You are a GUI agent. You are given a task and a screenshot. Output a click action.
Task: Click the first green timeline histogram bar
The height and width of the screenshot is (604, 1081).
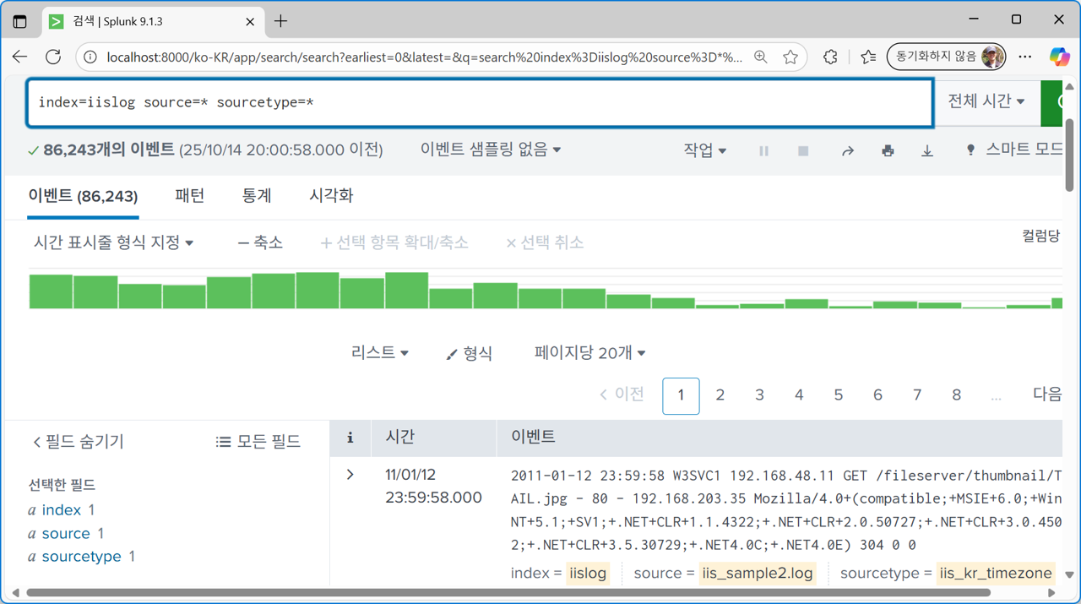pyautogui.click(x=51, y=291)
